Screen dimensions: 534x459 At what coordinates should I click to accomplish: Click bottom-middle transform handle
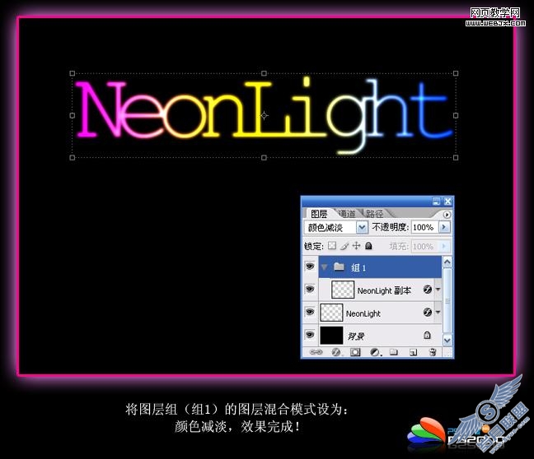[264, 157]
